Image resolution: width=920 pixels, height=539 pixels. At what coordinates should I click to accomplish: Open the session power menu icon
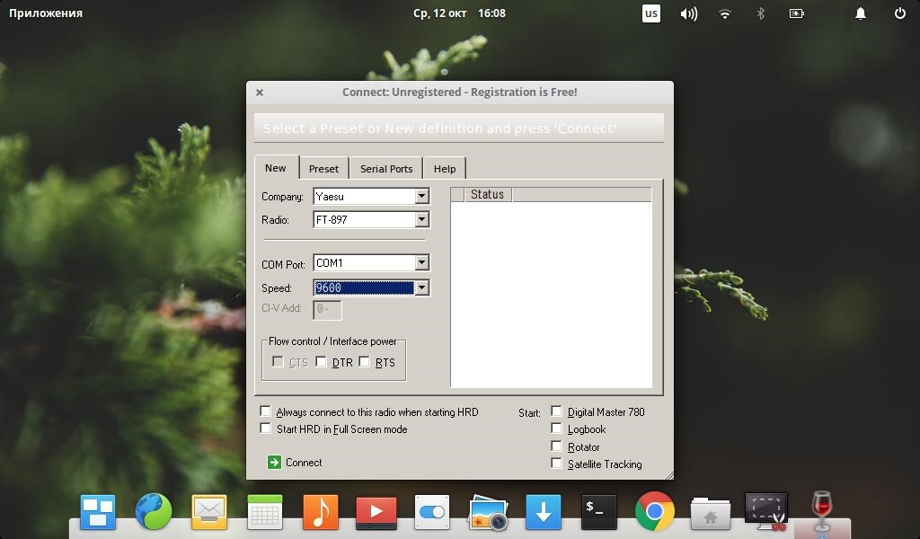900,13
